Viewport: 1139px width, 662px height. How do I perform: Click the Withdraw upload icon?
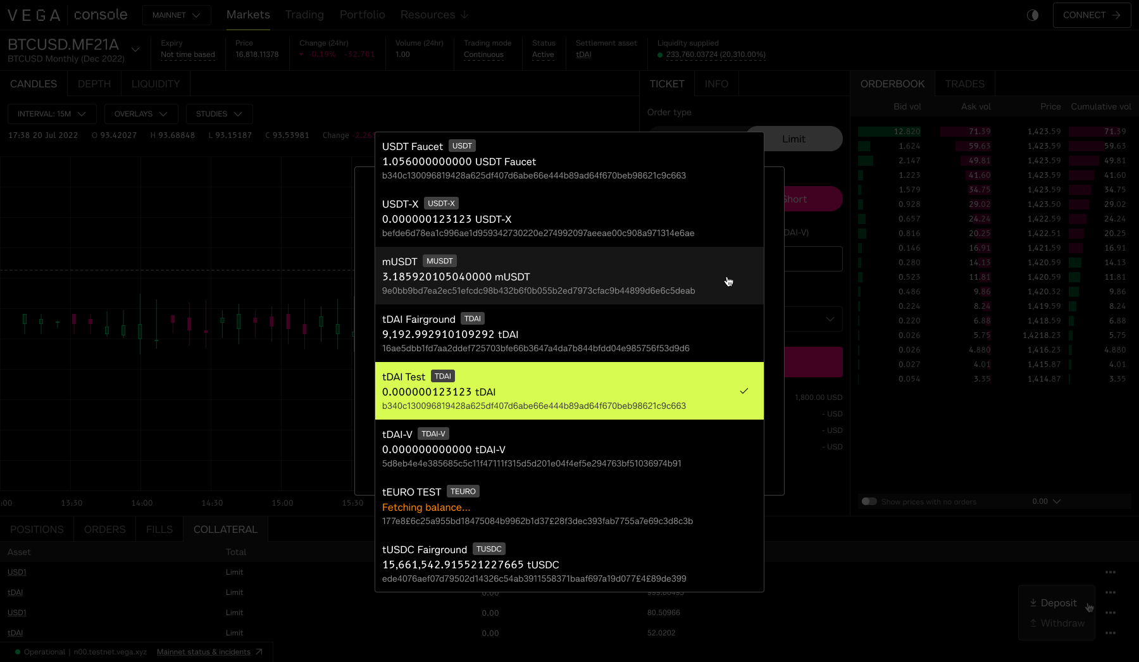pyautogui.click(x=1034, y=623)
